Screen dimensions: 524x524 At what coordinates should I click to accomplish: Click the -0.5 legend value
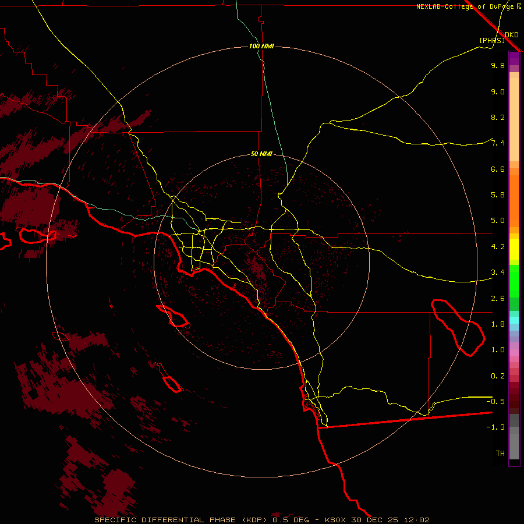tap(495, 401)
